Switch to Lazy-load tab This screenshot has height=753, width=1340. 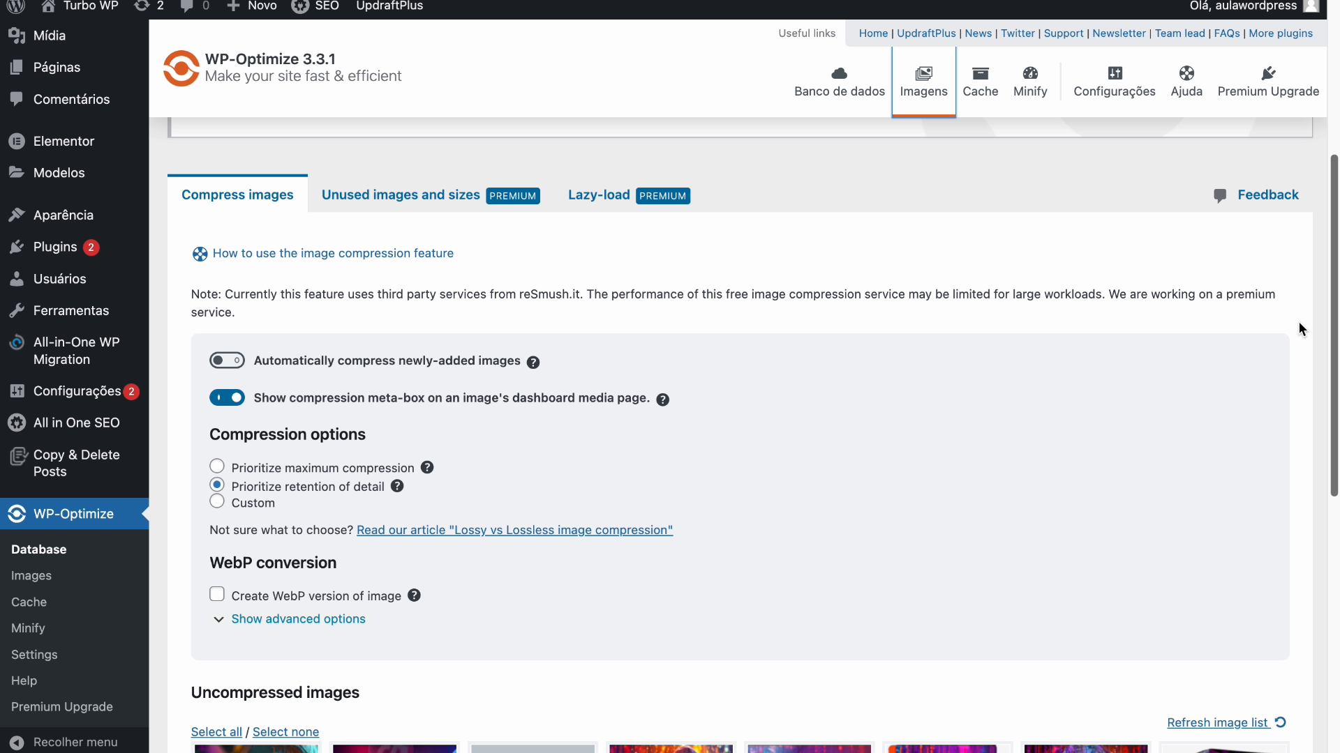pyautogui.click(x=598, y=195)
